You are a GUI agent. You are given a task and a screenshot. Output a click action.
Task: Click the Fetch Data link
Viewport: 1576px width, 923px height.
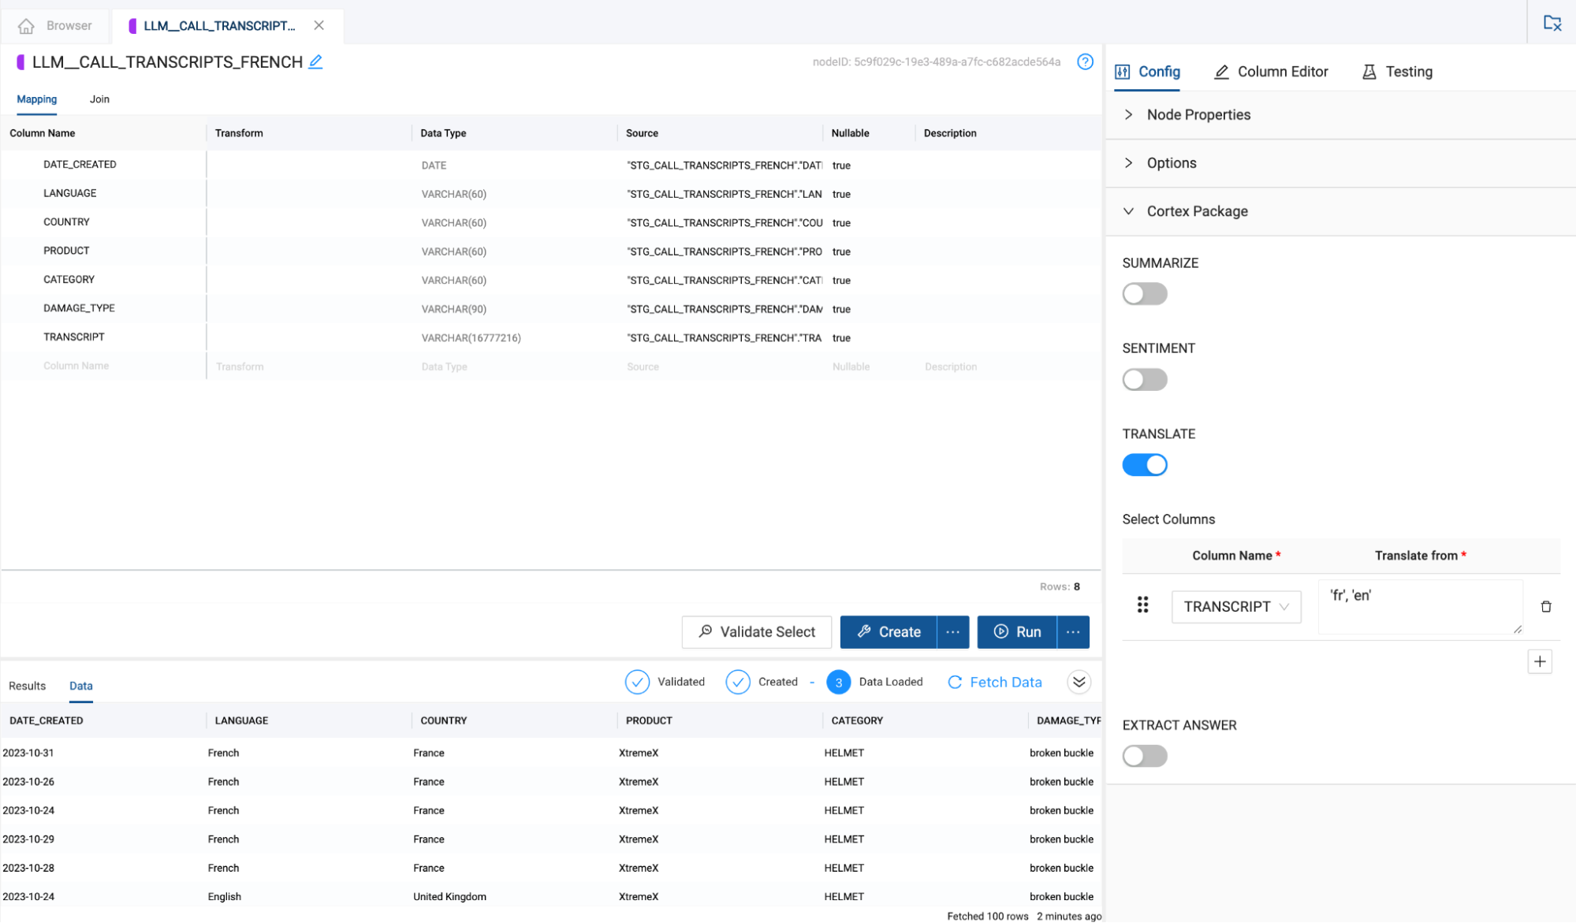pyautogui.click(x=994, y=682)
